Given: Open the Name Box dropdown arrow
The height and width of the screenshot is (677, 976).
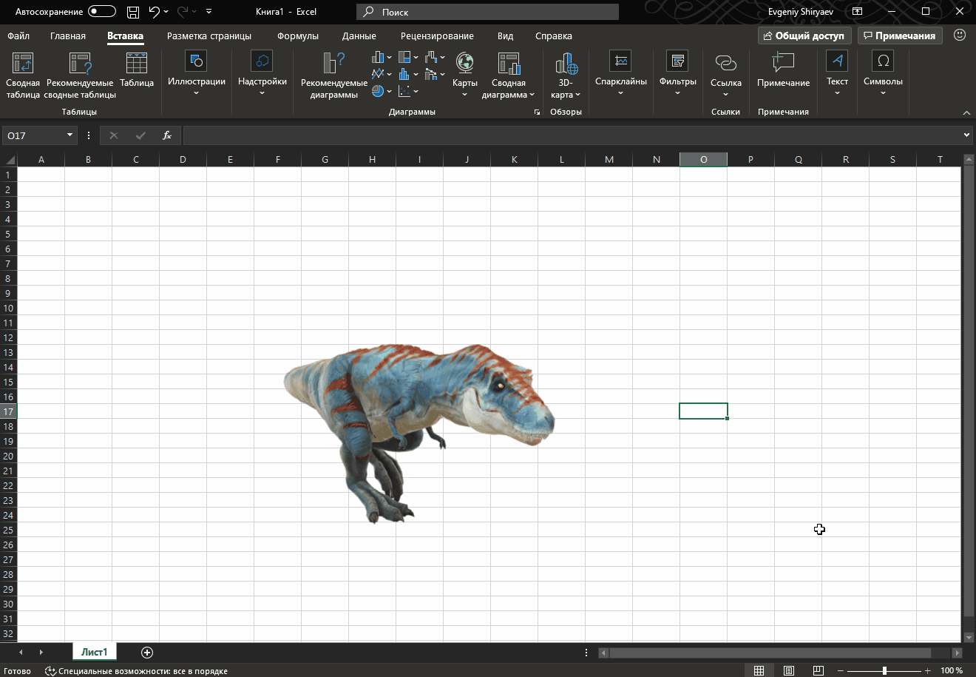Looking at the screenshot, I should 70,135.
